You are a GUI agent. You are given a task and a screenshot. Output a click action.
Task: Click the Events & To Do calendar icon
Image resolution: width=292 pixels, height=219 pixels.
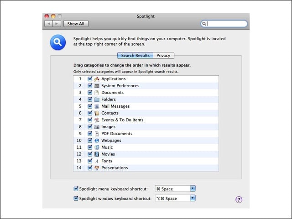tap(97, 120)
